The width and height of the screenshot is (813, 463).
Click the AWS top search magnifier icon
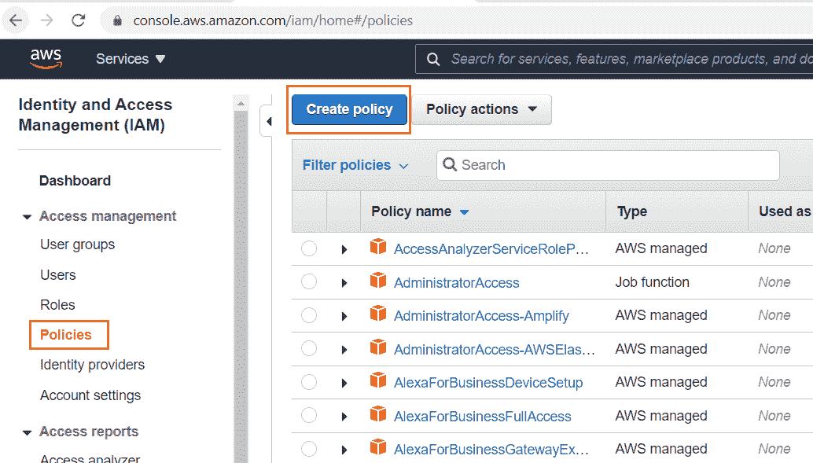coord(433,59)
